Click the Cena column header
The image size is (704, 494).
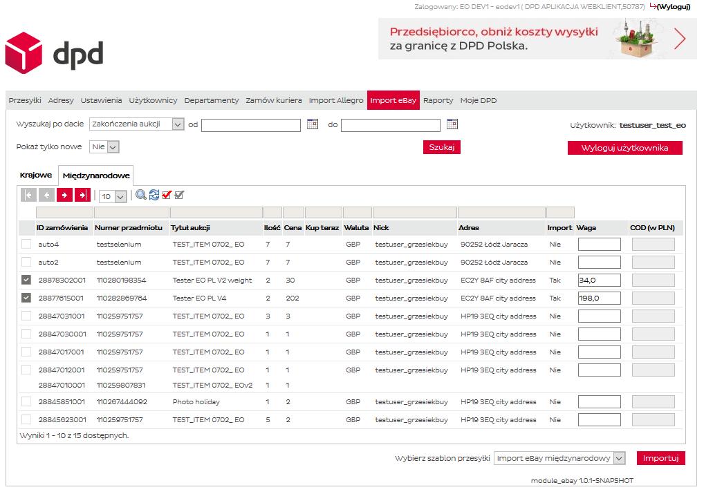(x=293, y=227)
